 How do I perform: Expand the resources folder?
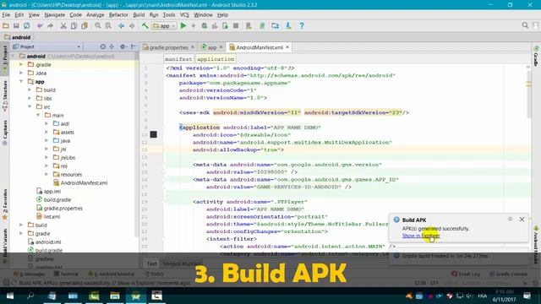point(46,175)
